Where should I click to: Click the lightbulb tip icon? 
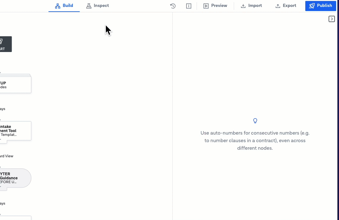(255, 121)
